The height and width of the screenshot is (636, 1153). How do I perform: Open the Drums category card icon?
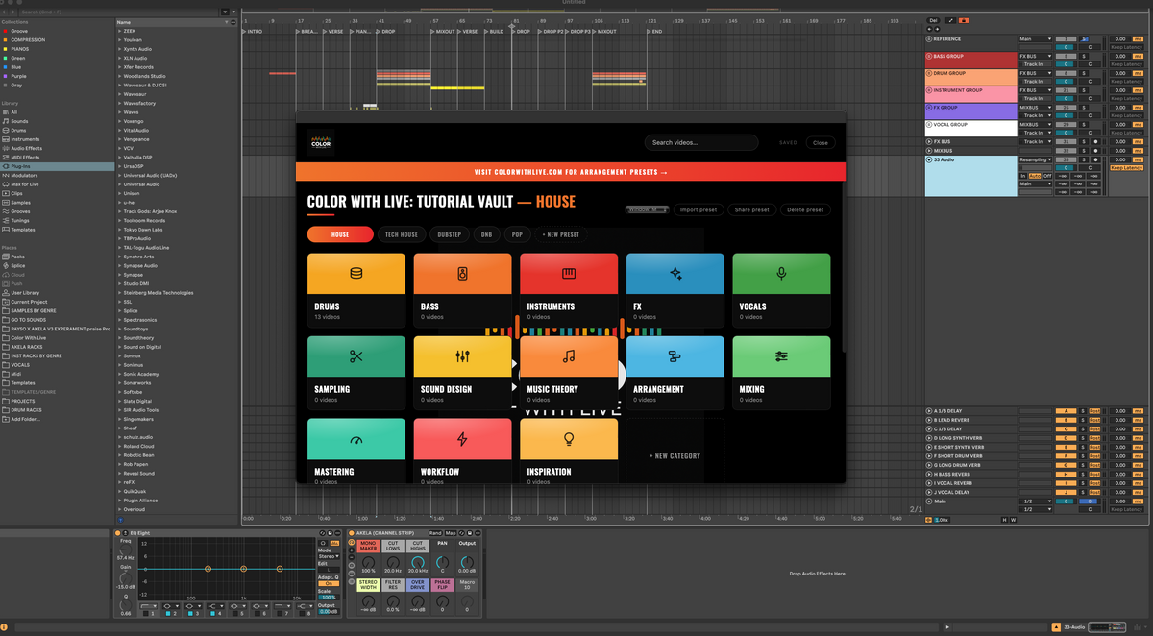(356, 273)
